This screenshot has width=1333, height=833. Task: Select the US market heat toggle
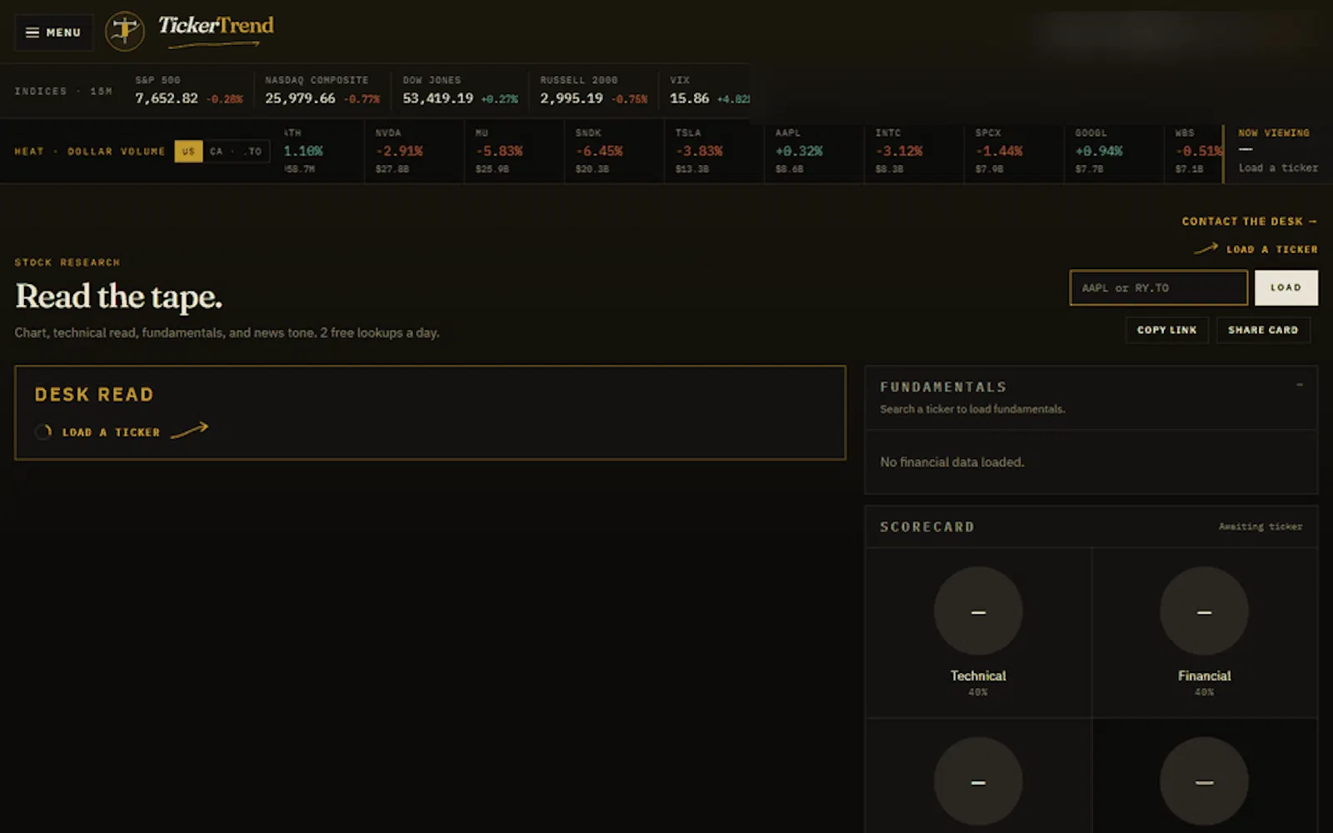click(188, 152)
